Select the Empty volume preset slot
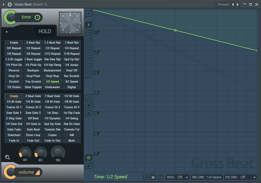 pos(14,96)
